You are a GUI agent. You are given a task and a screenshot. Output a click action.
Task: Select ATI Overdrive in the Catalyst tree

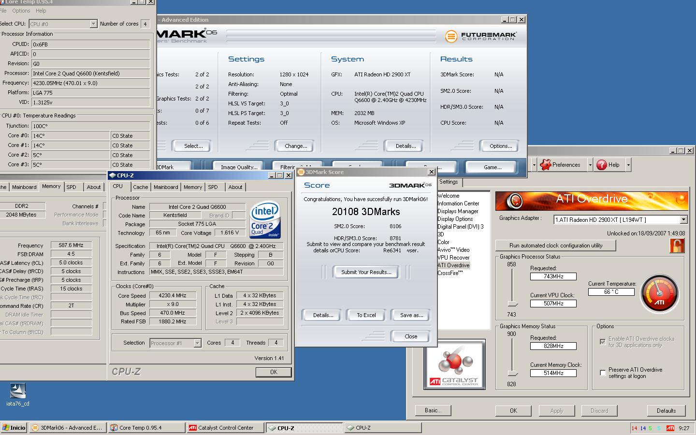tap(453, 265)
